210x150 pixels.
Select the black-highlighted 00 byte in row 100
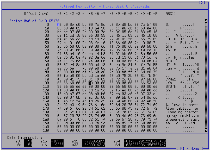90,83
